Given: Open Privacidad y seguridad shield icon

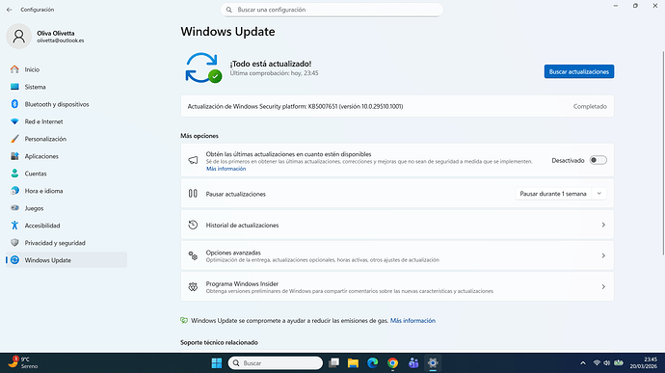Looking at the screenshot, I should 14,243.
